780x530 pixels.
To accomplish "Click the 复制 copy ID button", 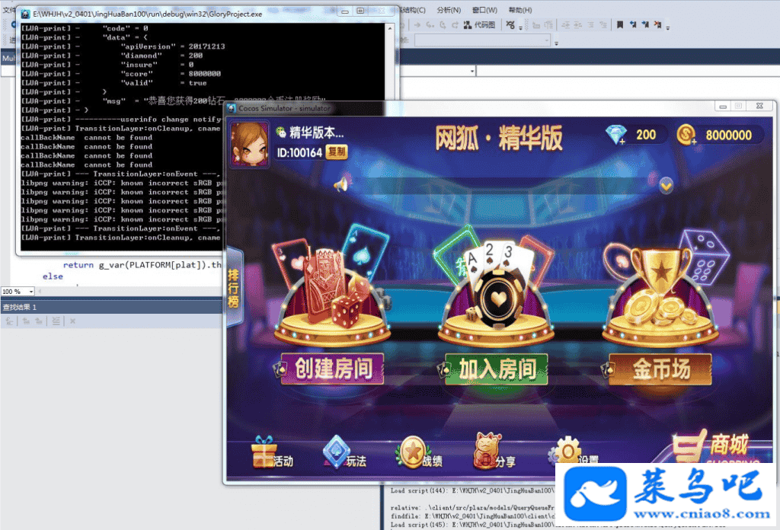I will point(336,152).
